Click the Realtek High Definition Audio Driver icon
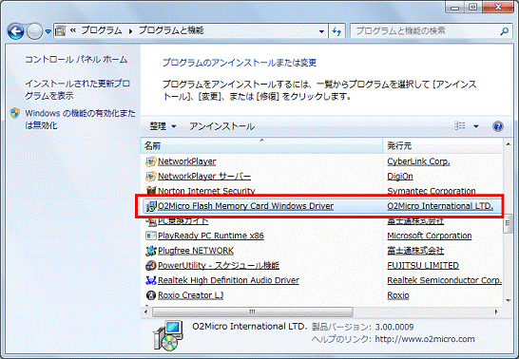Viewport: 519px width, 359px height. pyautogui.click(x=150, y=280)
